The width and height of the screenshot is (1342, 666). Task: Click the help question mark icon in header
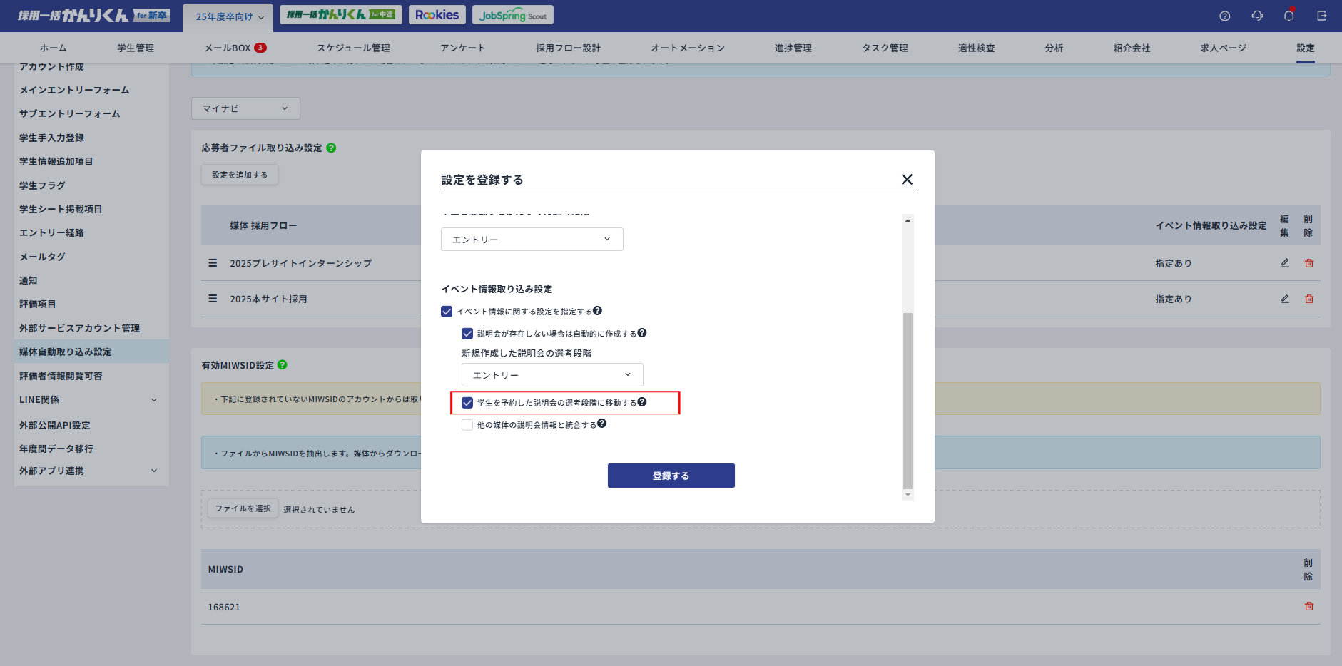click(x=1224, y=16)
